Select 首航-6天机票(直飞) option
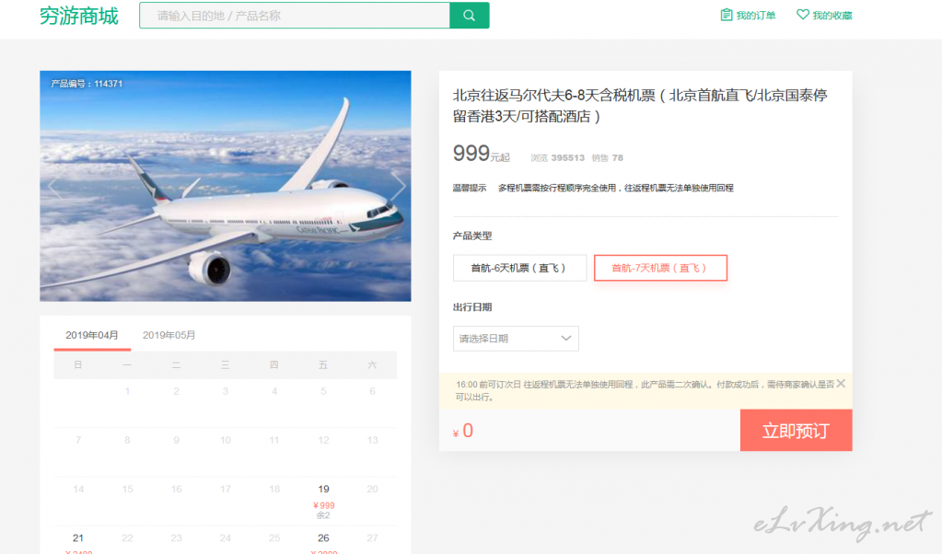942x554 pixels. point(519,268)
